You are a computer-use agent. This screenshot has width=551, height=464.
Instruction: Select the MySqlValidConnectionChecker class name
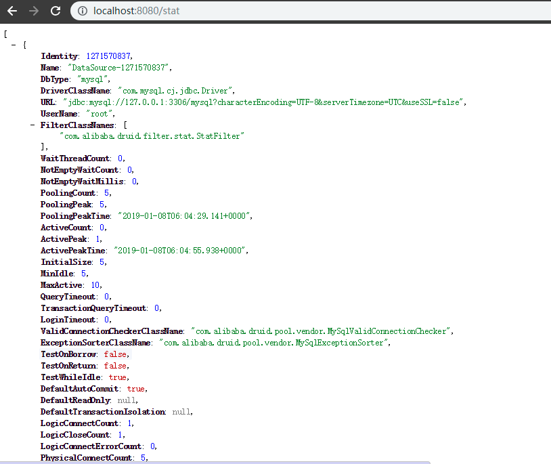[x=321, y=331]
